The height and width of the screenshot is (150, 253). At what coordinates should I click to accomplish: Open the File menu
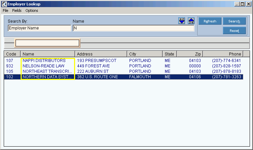point(5,10)
